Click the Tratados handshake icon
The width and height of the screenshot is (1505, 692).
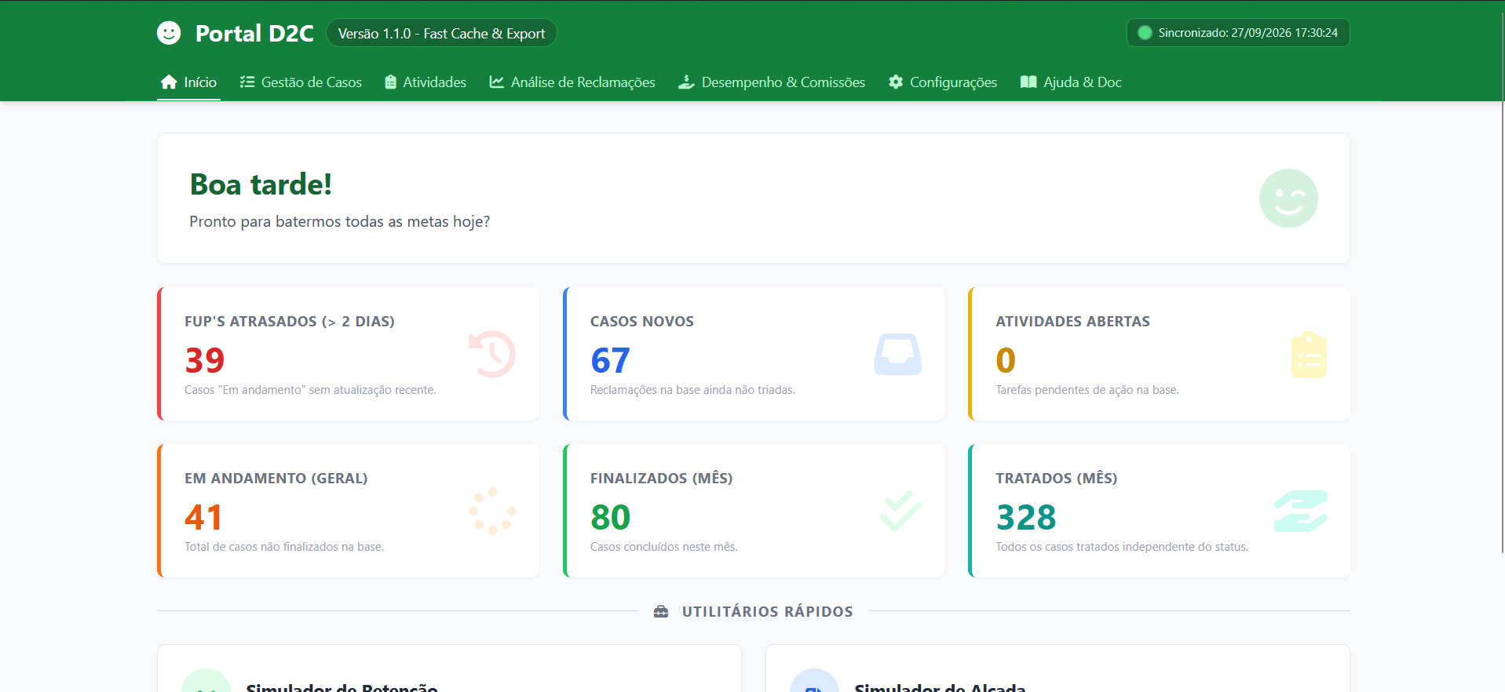1300,512
